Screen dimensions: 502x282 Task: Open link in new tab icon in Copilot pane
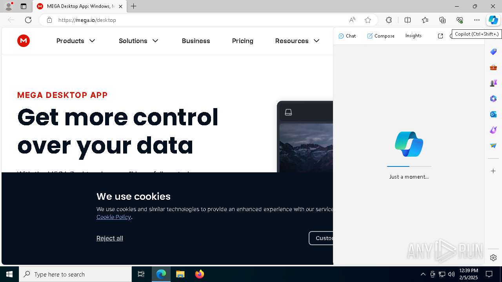[440, 36]
